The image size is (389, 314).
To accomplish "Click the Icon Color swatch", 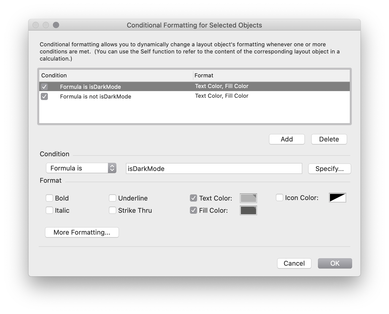I will 337,197.
